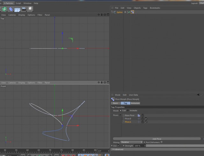Image resolution: width=204 pixels, height=156 pixels.
Task: Toggle active view icon in Top viewport
Action: (x=108, y=15)
